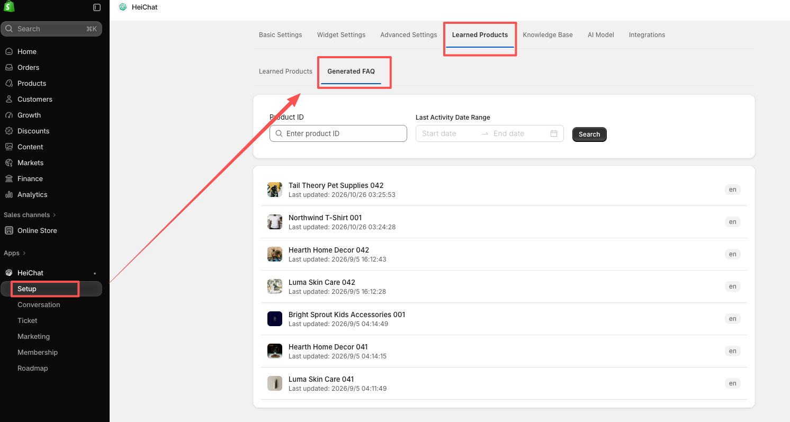Click the Discounts badge icon
This screenshot has height=422, width=790.
8,131
